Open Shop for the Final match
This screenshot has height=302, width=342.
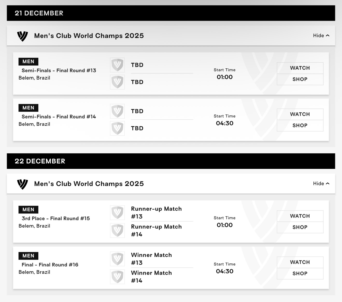tap(300, 274)
